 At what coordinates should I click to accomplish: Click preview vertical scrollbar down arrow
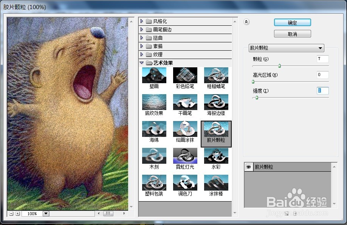click(131, 207)
